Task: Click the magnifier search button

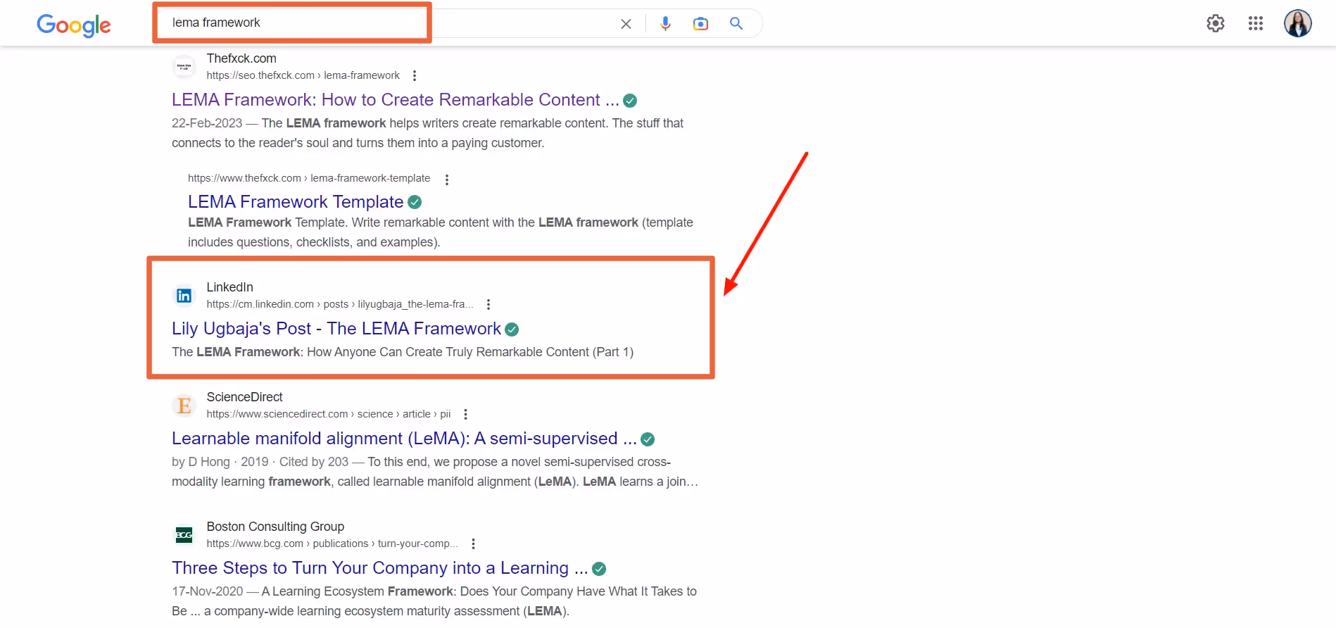Action: (x=736, y=23)
